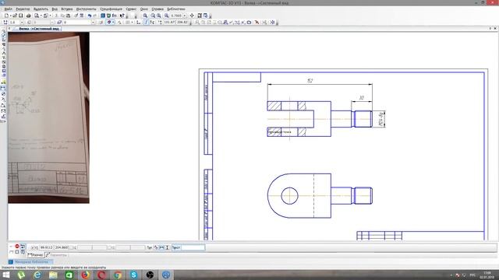
Task: Open the Окно menu
Action: pos(143,9)
